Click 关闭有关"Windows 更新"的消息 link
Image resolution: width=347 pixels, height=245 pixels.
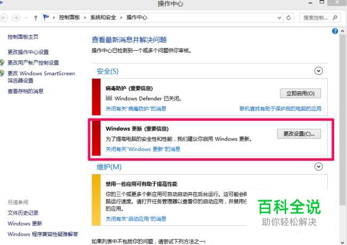[x=143, y=149]
